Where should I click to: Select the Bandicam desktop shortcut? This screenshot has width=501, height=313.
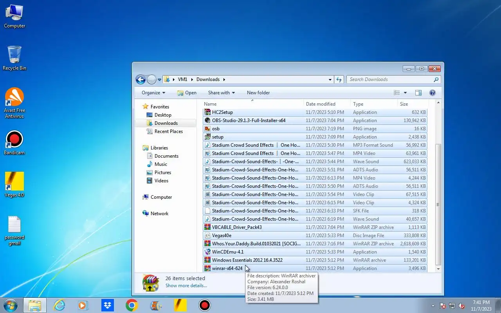coord(14,143)
